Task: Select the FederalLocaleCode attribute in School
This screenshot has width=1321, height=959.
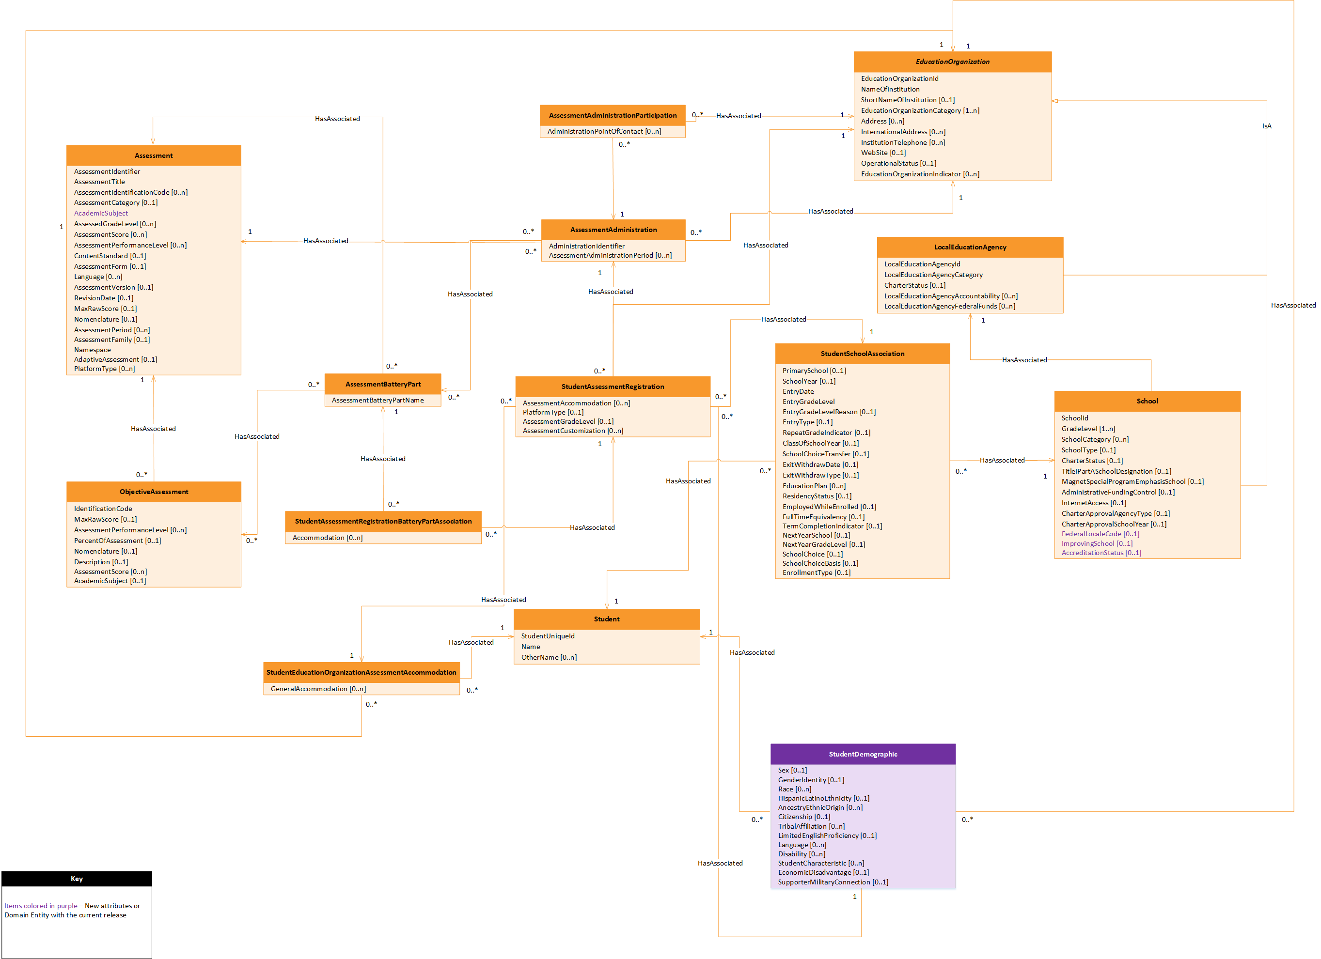Action: pyautogui.click(x=1100, y=533)
